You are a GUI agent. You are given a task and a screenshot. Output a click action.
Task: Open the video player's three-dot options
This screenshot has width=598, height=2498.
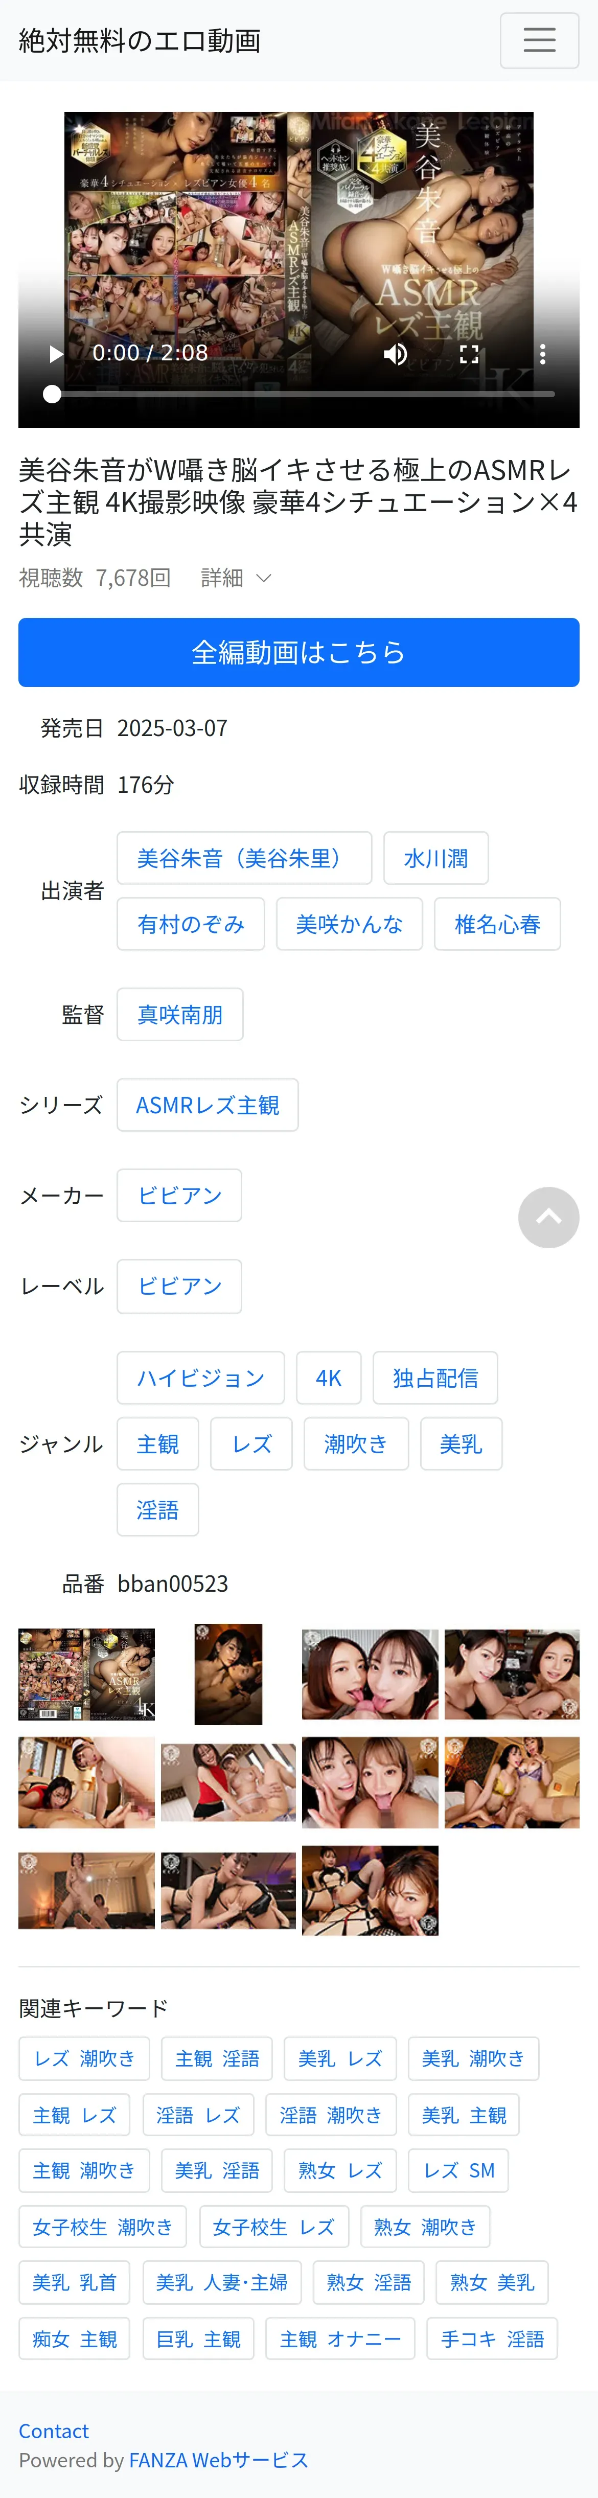(x=542, y=354)
